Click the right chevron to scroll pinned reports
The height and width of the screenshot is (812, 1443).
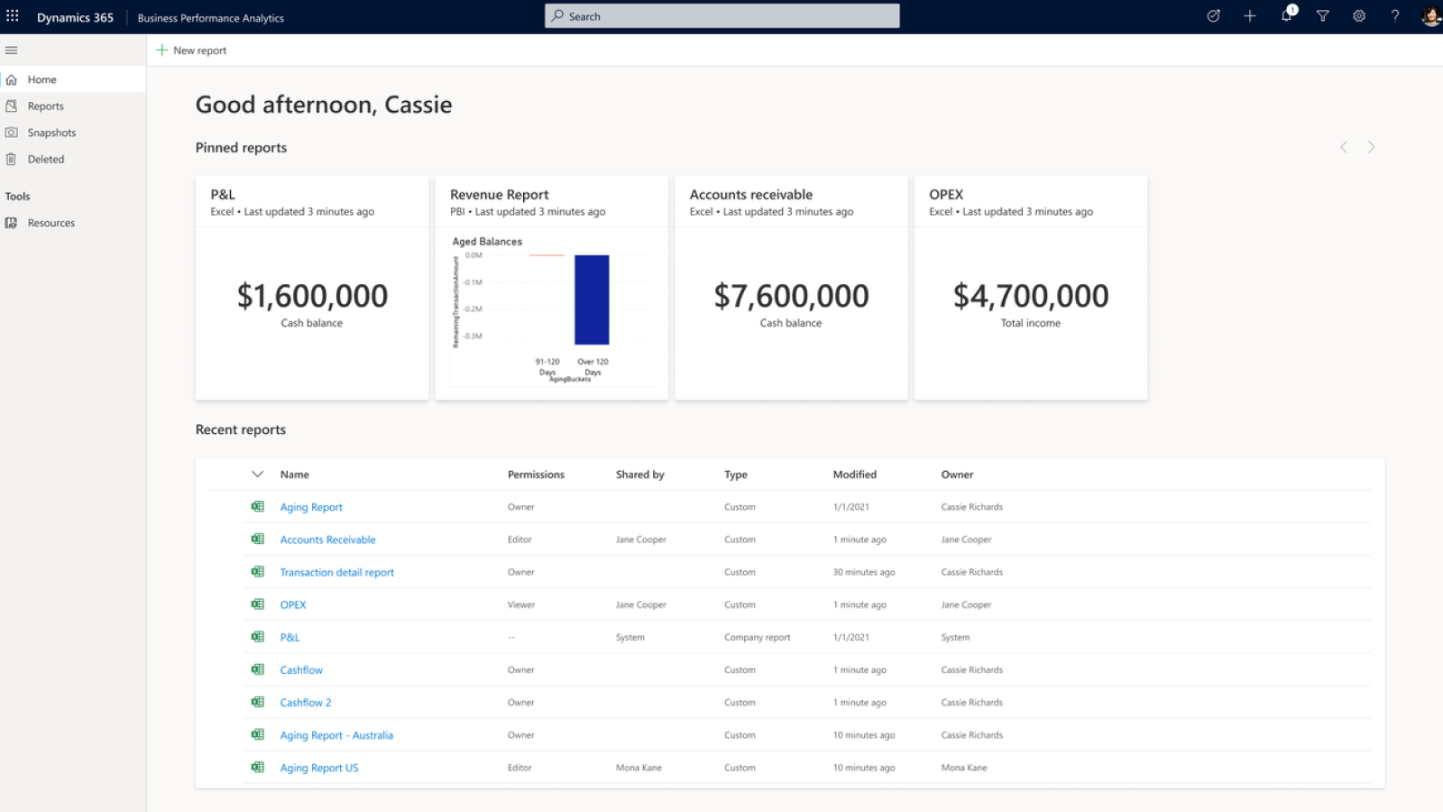click(1371, 146)
